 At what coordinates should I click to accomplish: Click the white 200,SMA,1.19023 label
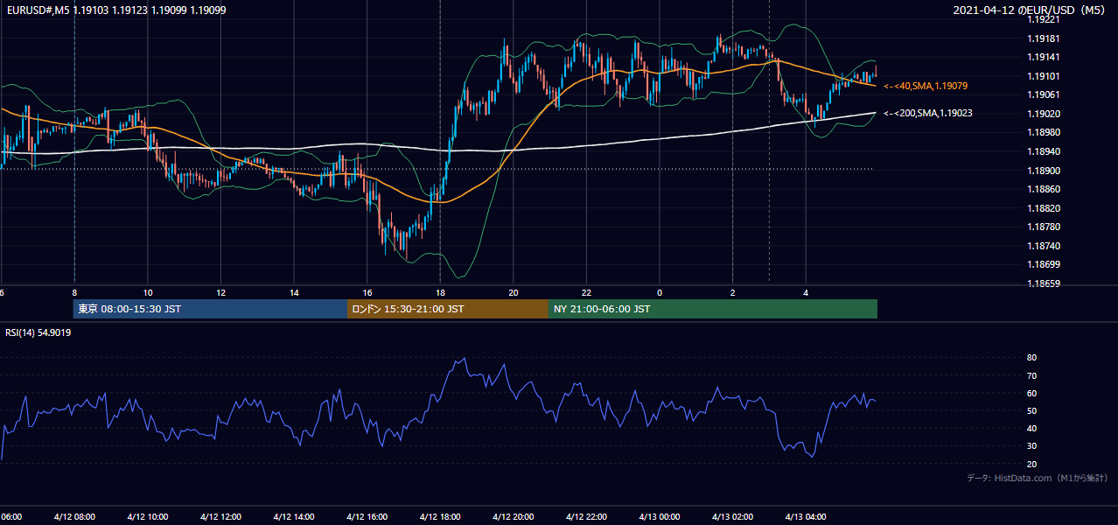coord(928,113)
